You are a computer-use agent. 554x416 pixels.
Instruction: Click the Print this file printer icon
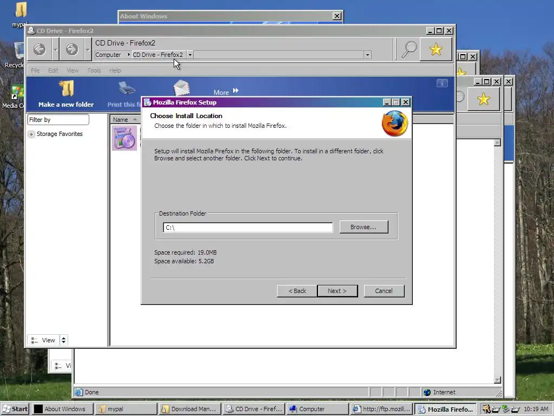pos(127,88)
